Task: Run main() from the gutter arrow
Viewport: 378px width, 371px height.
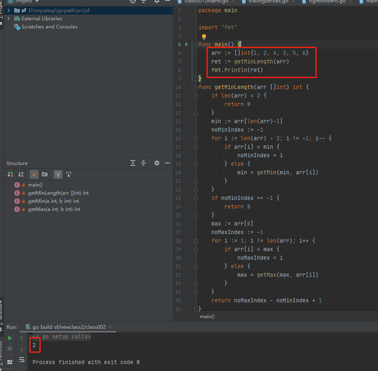Action: [187, 44]
